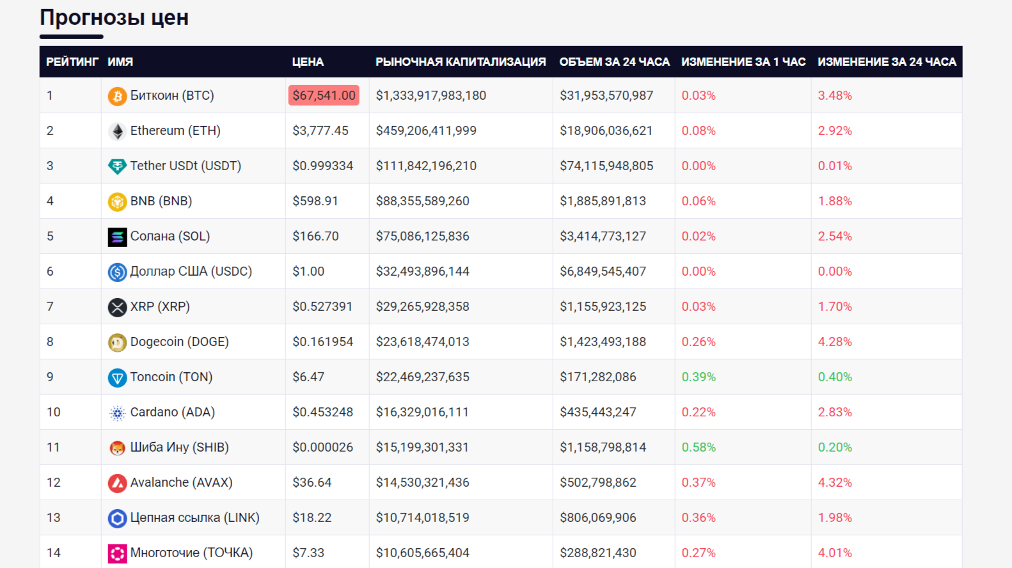
Task: Click Polkadot price $7.33
Action: (x=308, y=553)
